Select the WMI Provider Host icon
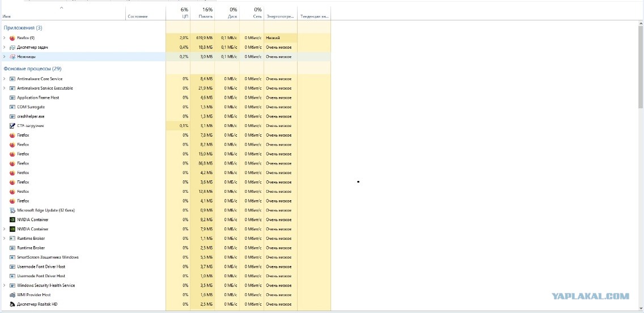This screenshot has width=644, height=313. point(12,295)
